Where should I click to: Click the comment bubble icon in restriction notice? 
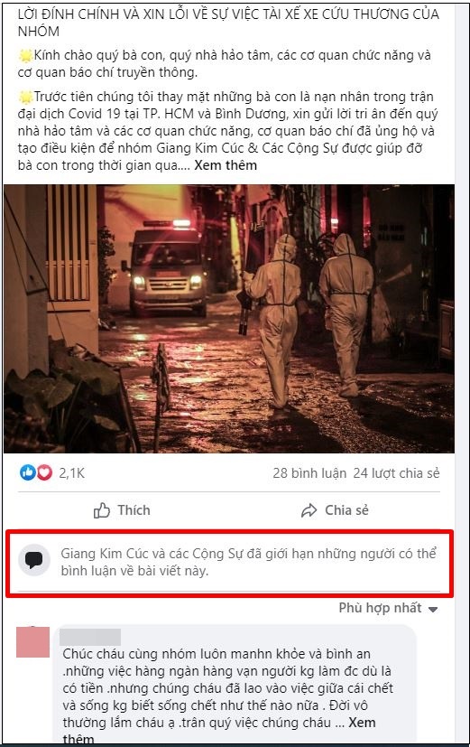tap(33, 559)
